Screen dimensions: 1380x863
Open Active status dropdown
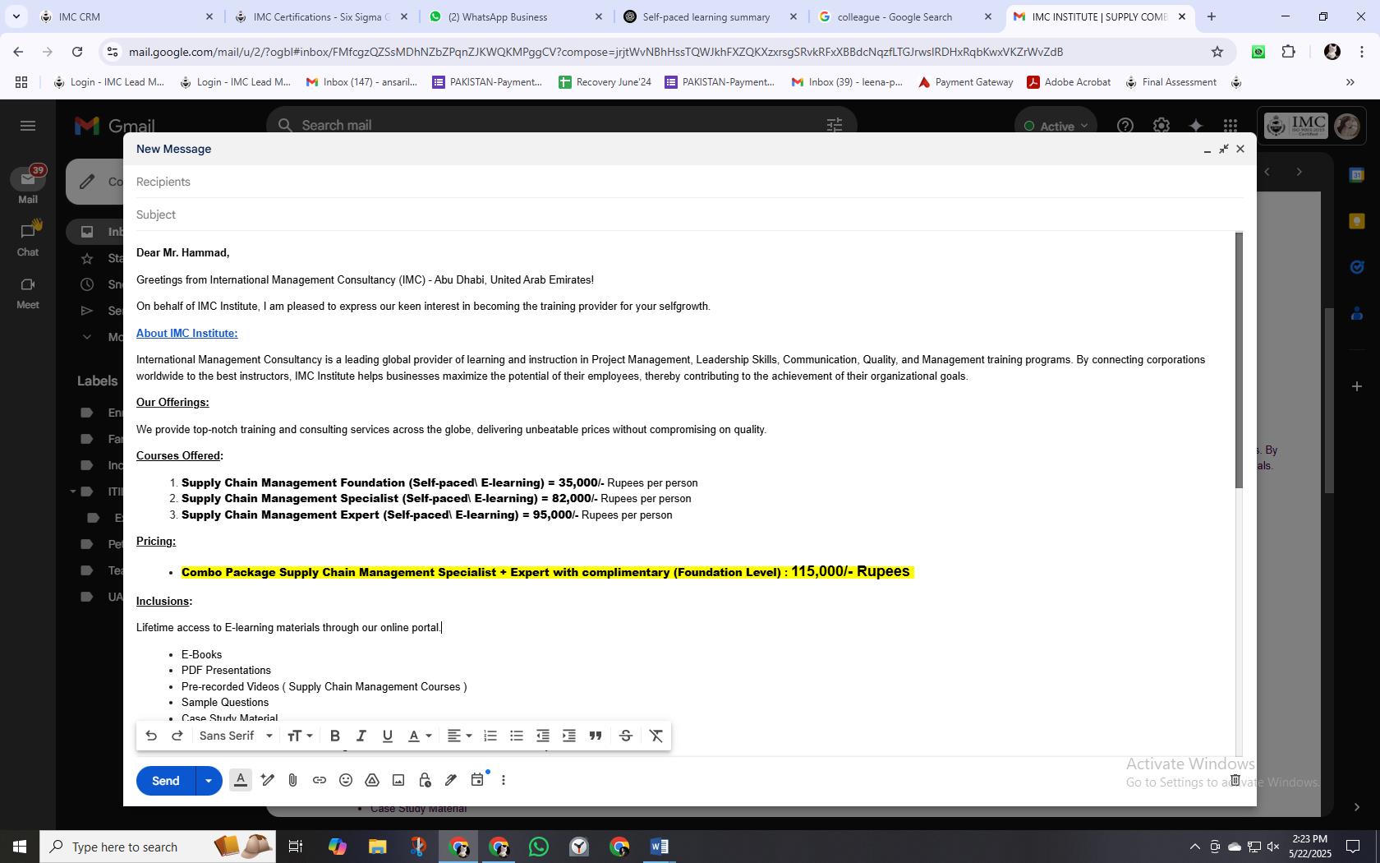click(1056, 126)
